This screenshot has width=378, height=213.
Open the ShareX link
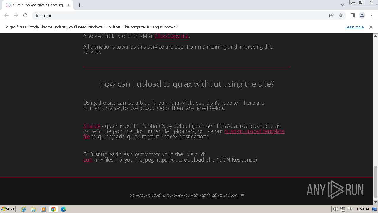92,126
